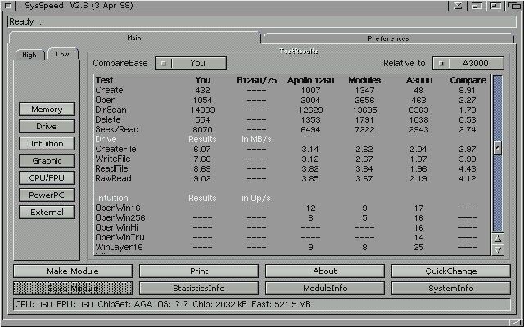The image size is (524, 327).
Task: Click the results list scrollbar knob
Action: (498, 147)
